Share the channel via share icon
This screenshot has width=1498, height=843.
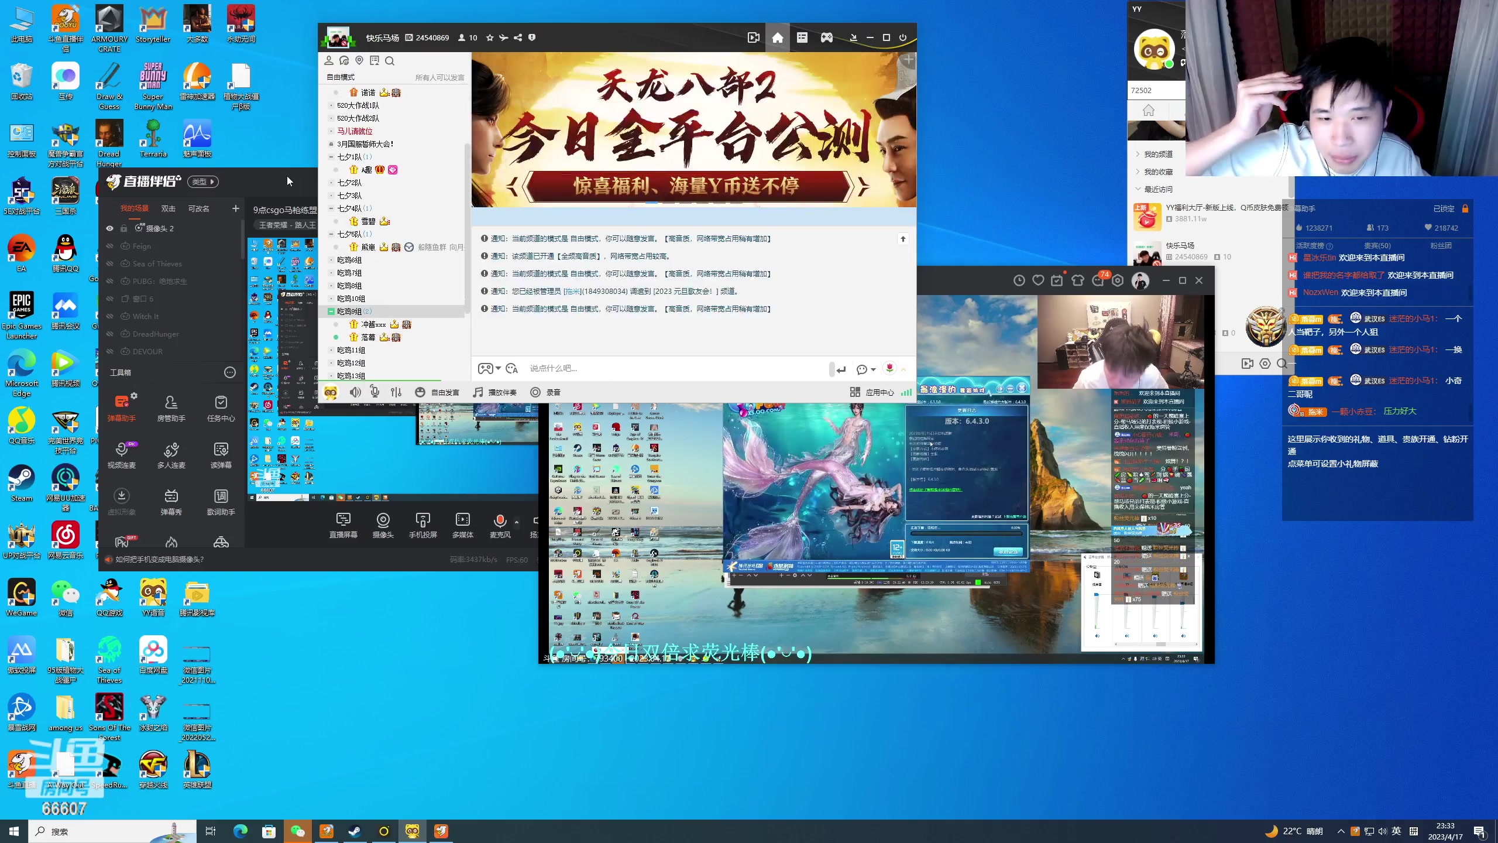pos(518,37)
